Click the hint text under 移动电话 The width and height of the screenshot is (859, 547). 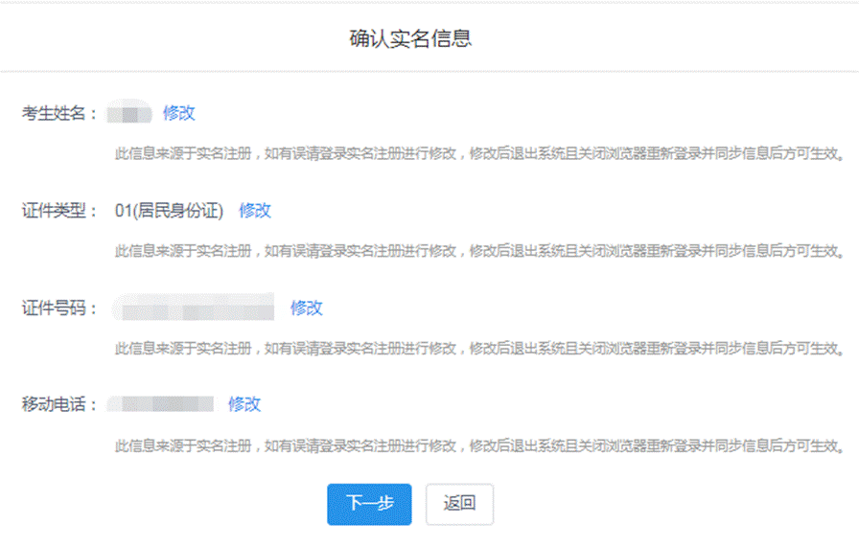click(479, 446)
